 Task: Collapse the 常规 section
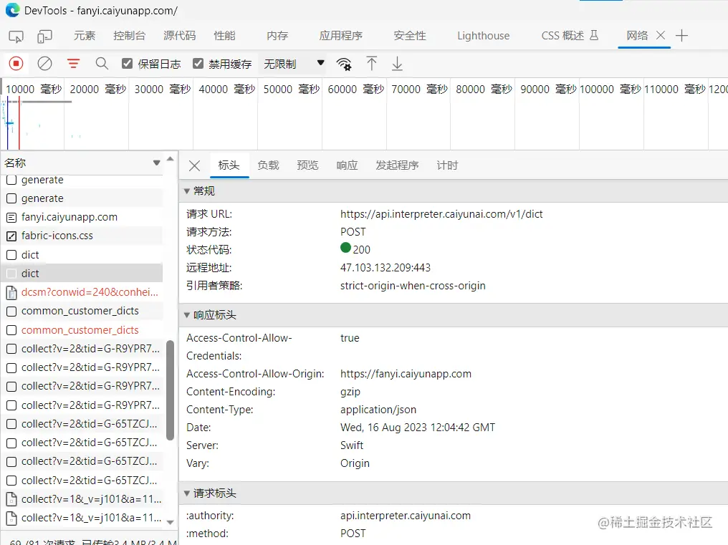coord(186,191)
